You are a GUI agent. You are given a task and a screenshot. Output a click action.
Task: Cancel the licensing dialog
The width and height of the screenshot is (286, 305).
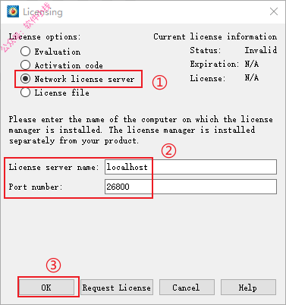click(187, 288)
